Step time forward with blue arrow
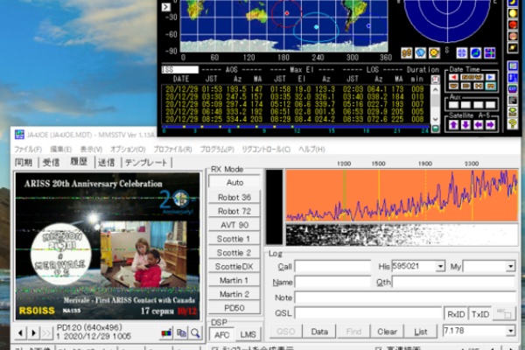This screenshot has width=525, height=350. coord(490,77)
